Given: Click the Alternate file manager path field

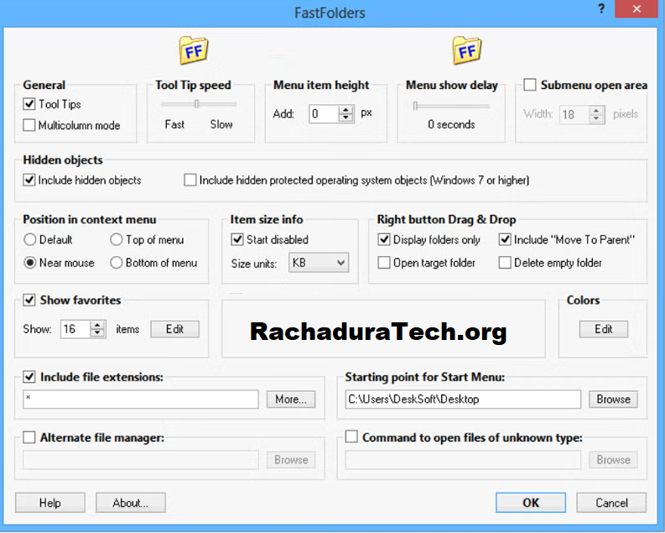Looking at the screenshot, I should [x=141, y=460].
